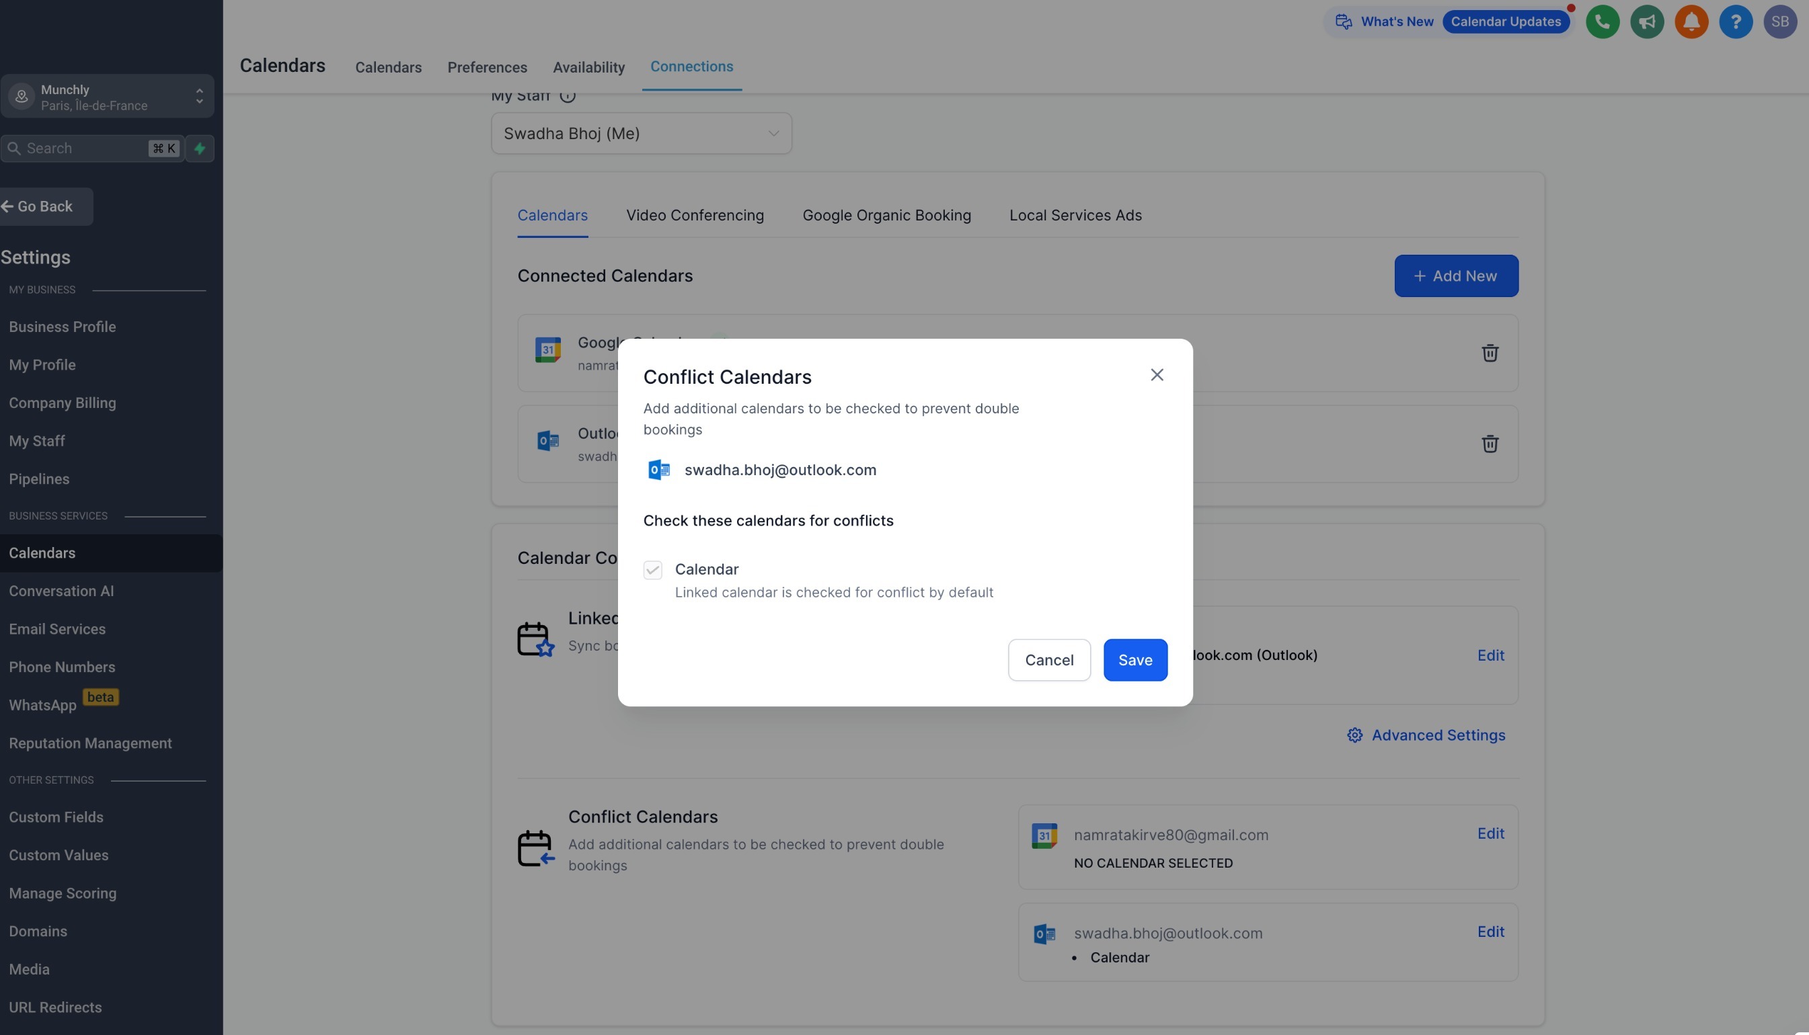Viewport: 1809px width, 1035px height.
Task: Click the Advanced Settings gear link
Action: [1426, 735]
